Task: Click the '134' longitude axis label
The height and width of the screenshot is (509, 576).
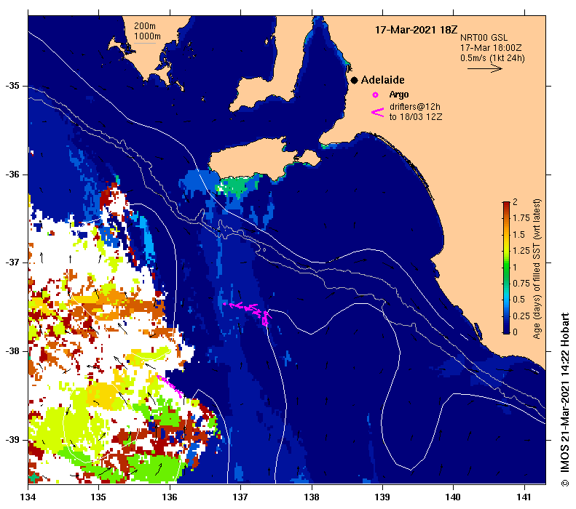Action: tap(28, 497)
